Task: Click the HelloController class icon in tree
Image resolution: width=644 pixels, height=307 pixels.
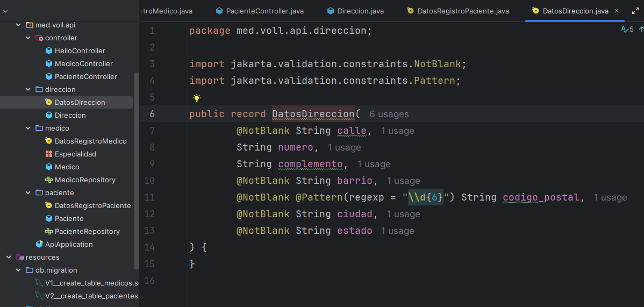Action: coord(48,51)
